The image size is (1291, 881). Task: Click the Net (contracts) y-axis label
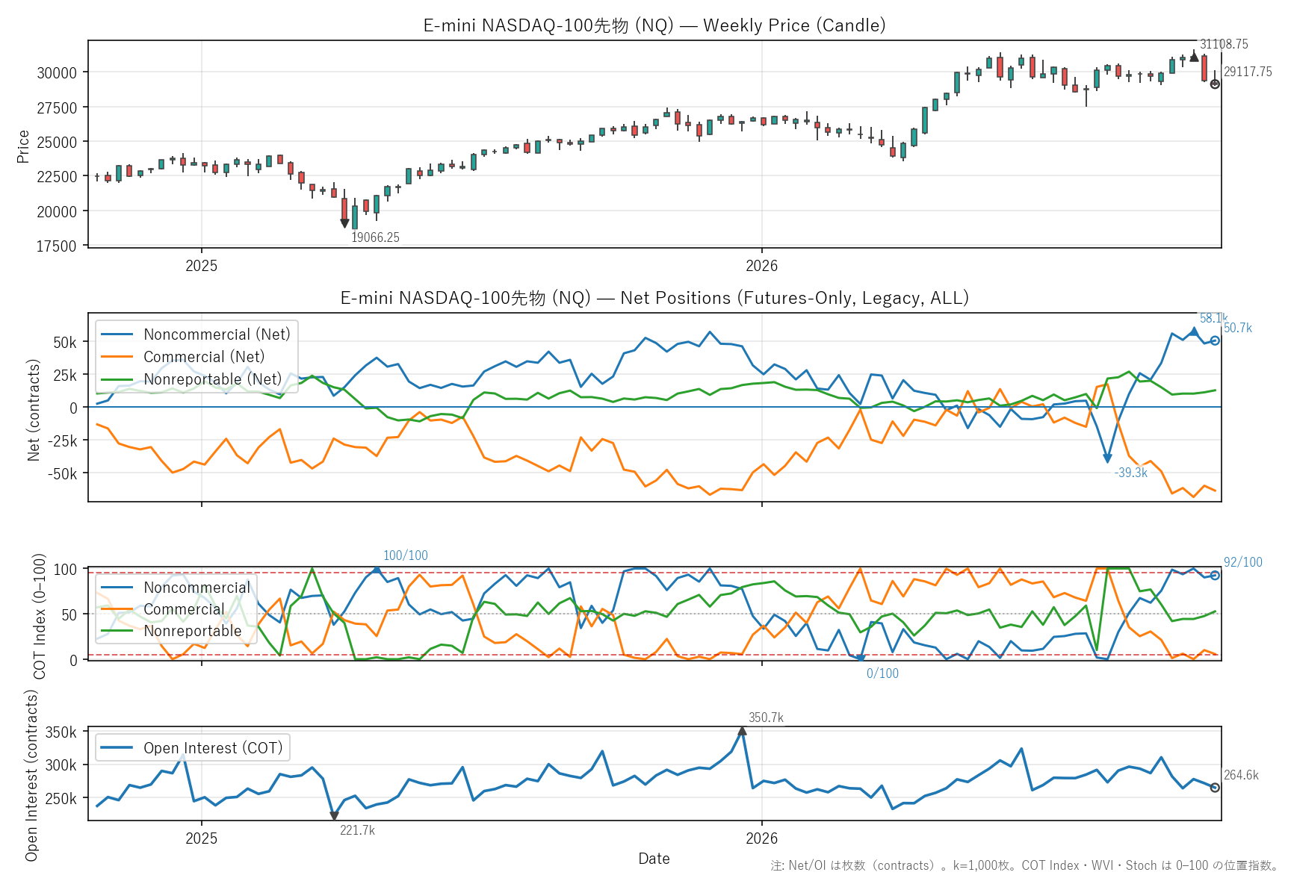[34, 410]
